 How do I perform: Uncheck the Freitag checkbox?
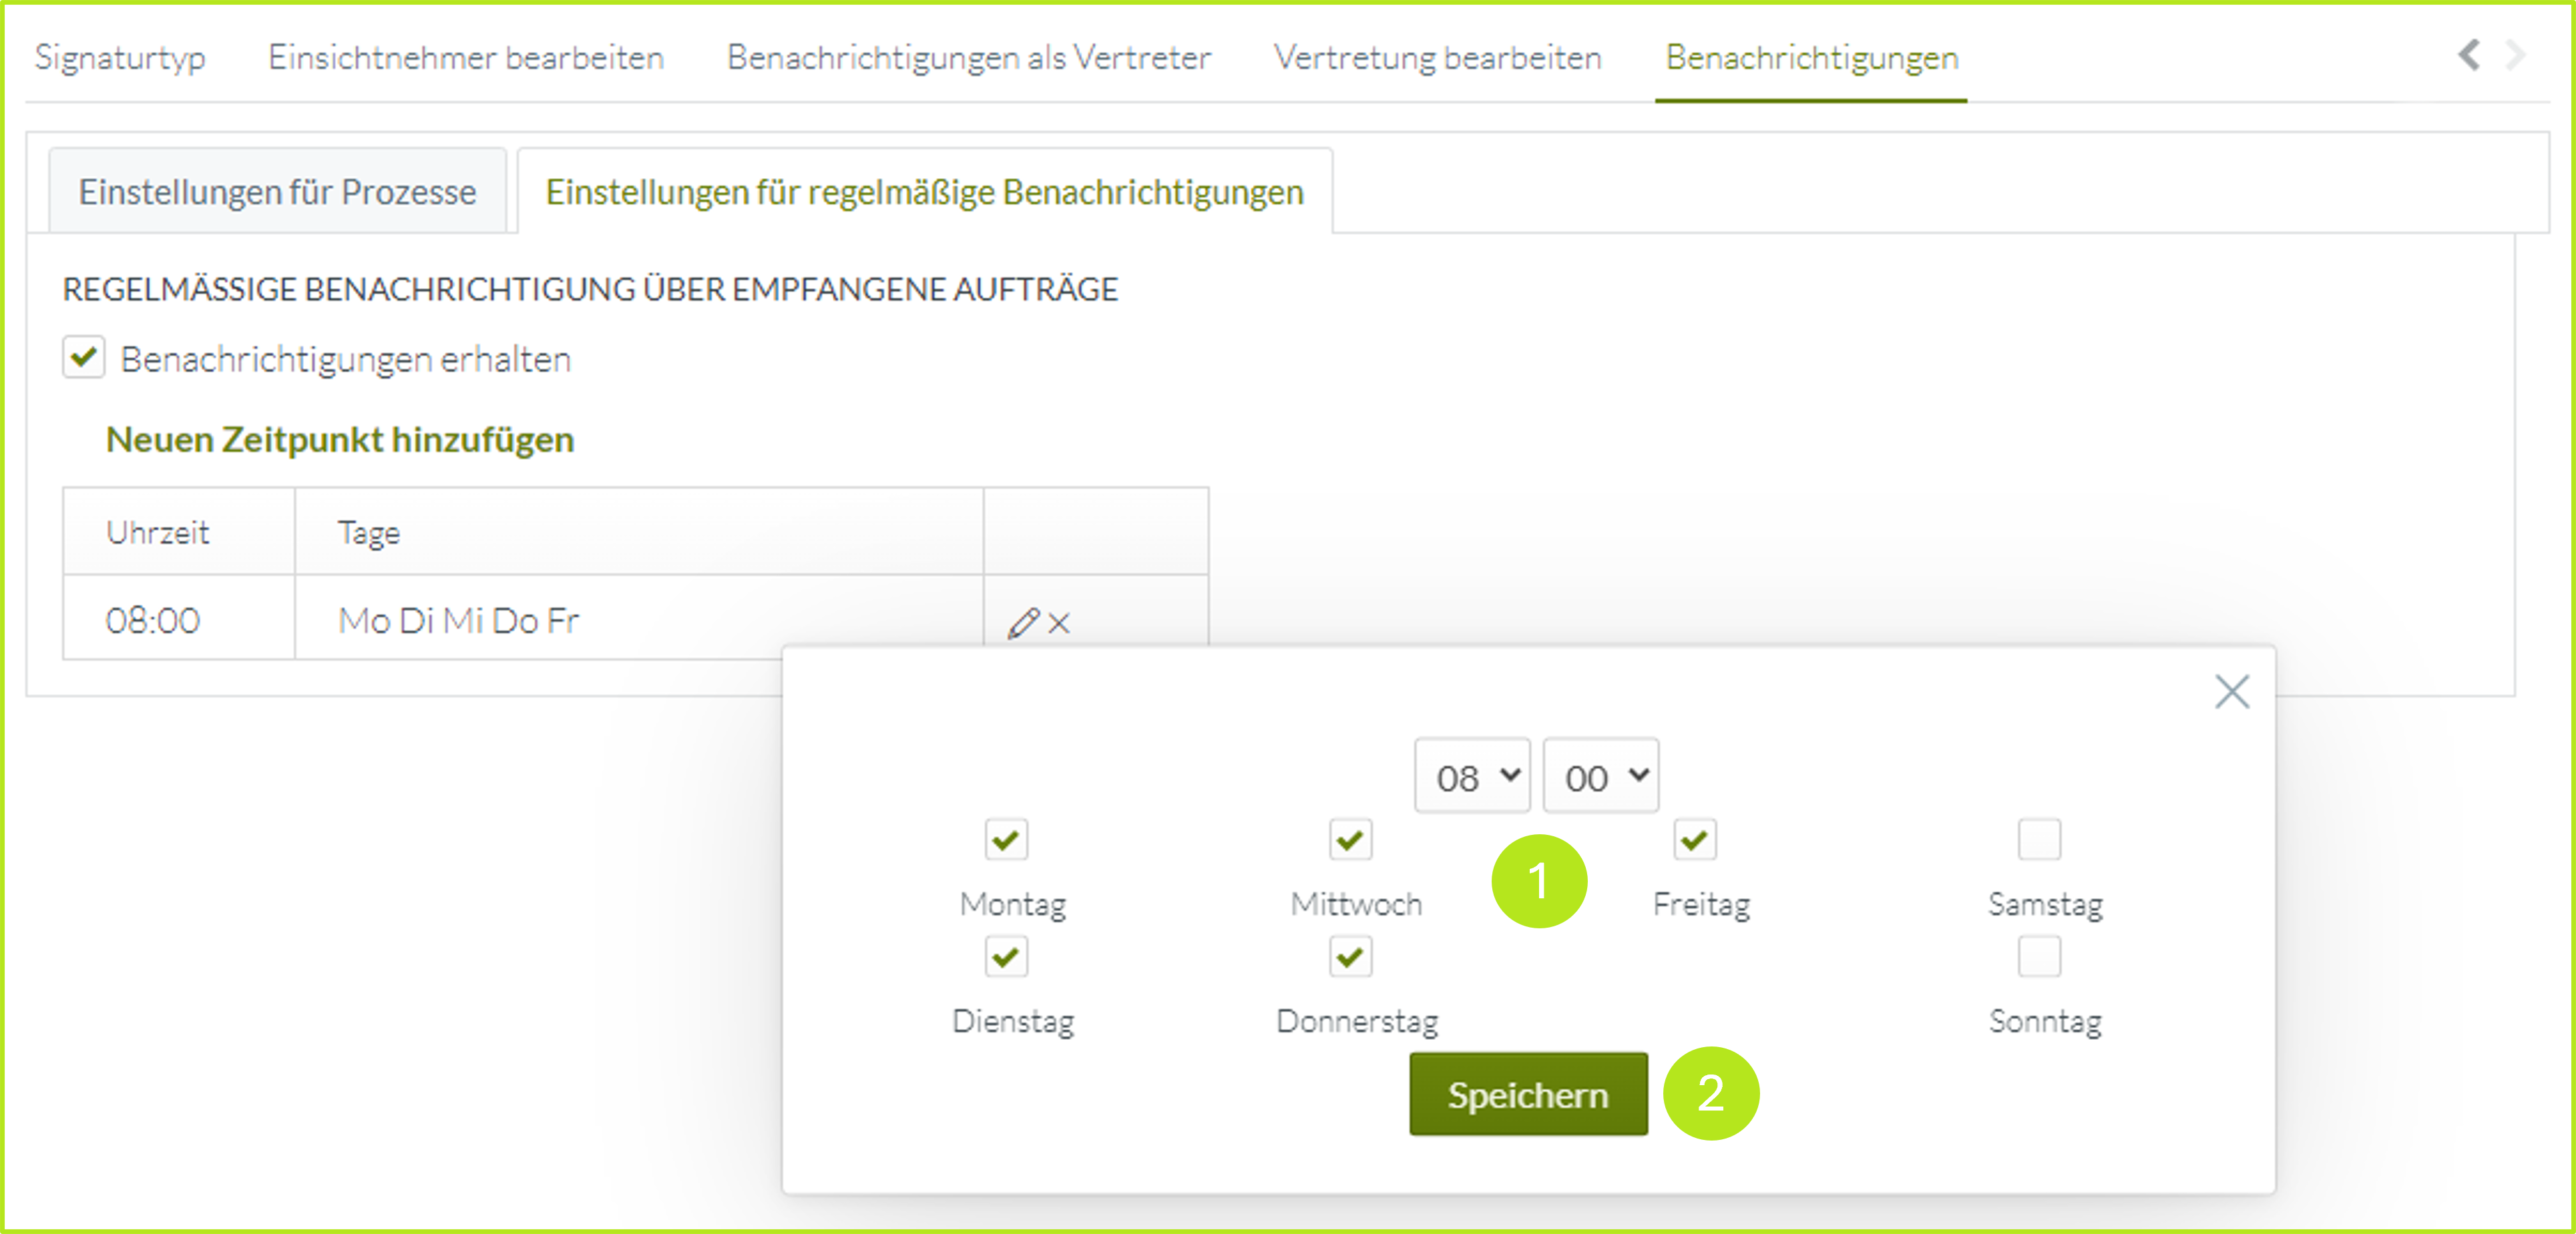pos(1694,840)
